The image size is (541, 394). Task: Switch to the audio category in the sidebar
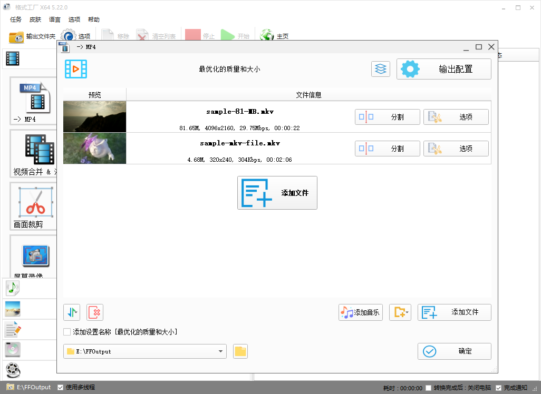(13, 288)
